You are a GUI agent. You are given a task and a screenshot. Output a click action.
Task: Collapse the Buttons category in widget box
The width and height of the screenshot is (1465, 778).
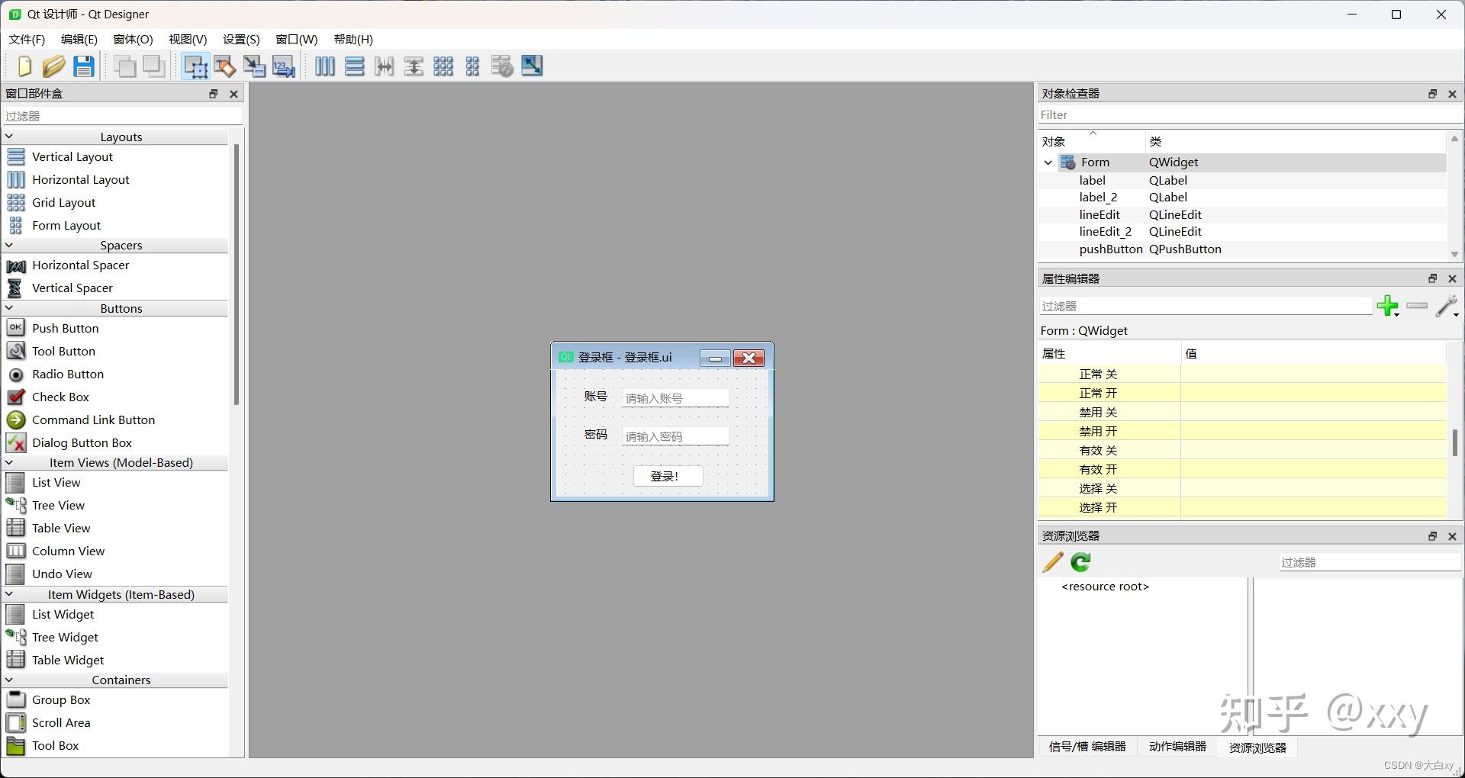(x=9, y=308)
